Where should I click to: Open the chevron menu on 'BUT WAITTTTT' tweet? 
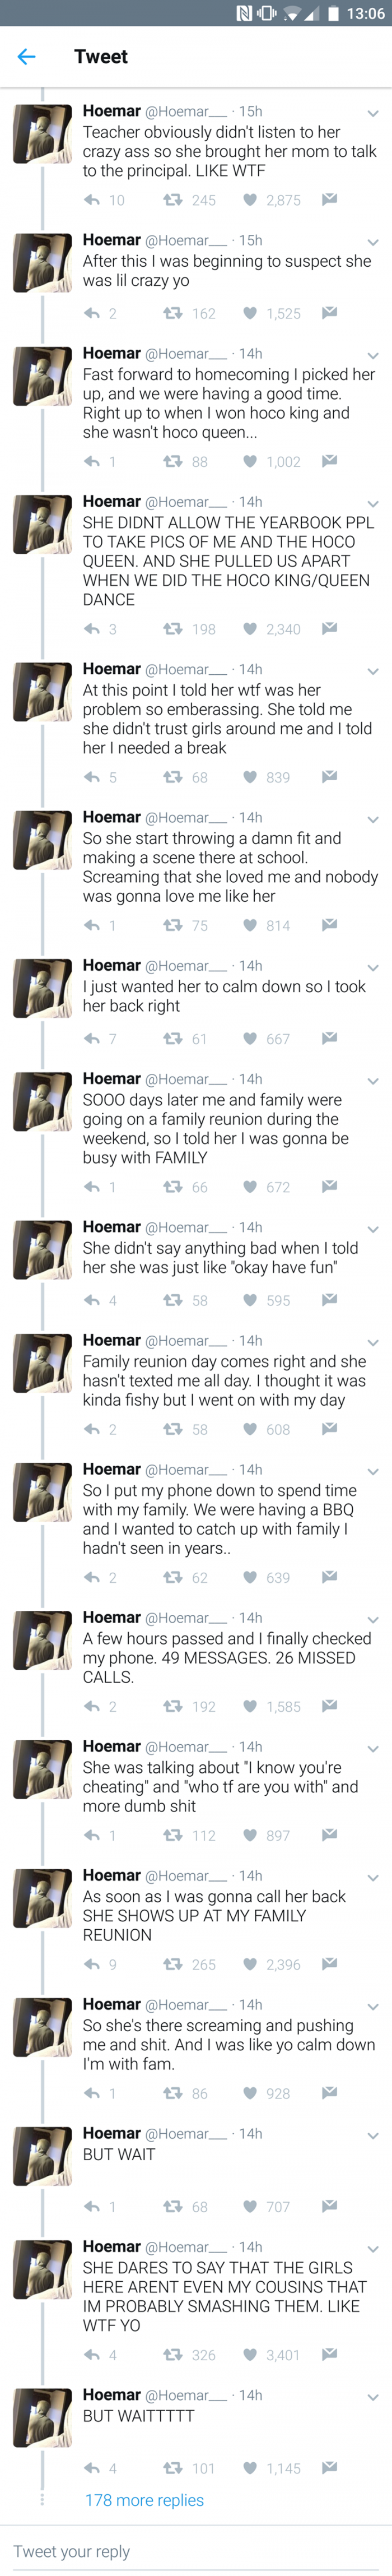click(372, 2398)
